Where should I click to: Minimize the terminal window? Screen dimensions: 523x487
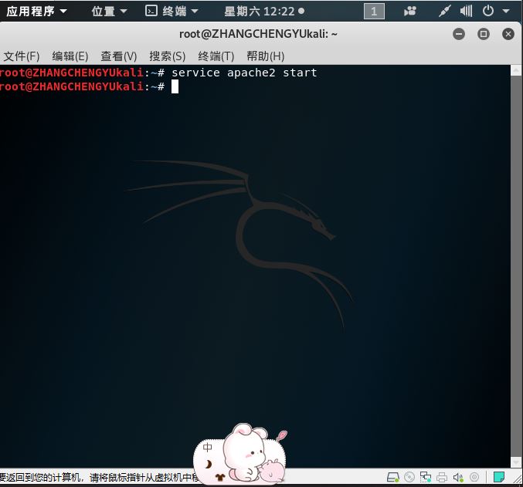click(459, 34)
